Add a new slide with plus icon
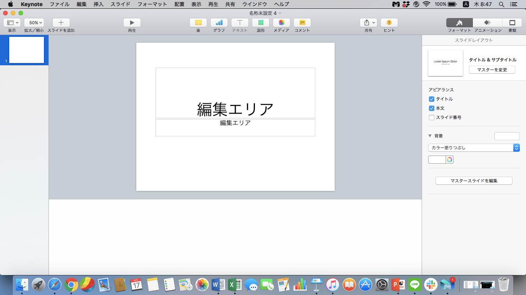 point(61,23)
